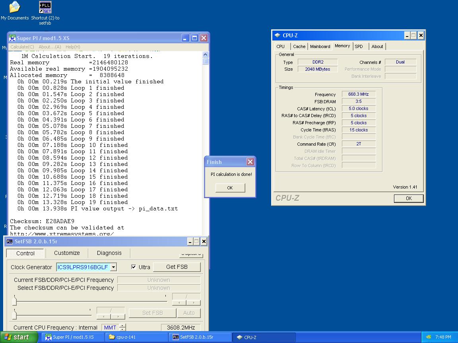
Task: Switch to Super PI taskbar button
Action: 73,337
